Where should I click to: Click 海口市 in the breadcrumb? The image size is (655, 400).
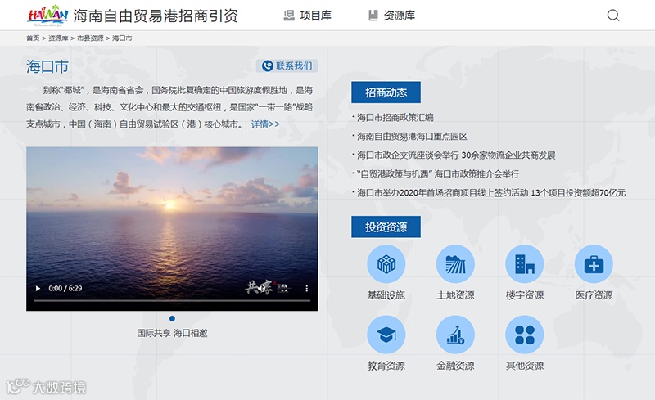122,38
